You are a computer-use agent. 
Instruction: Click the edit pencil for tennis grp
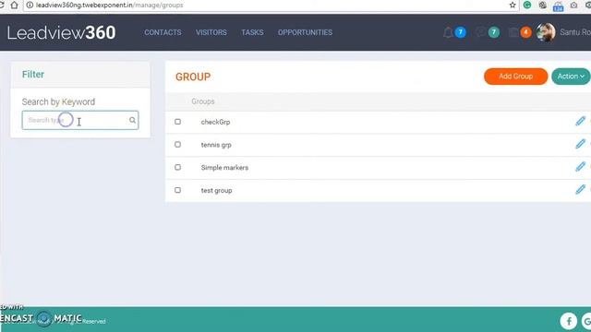tap(580, 144)
